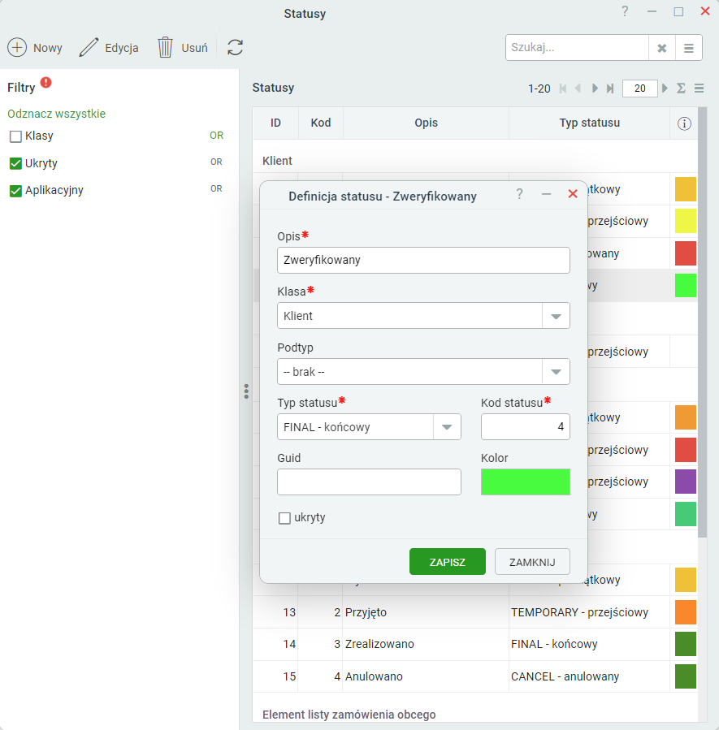Viewport: 719px width, 730px height.
Task: Open the FINAL - końcowy combo box
Action: coord(369,427)
